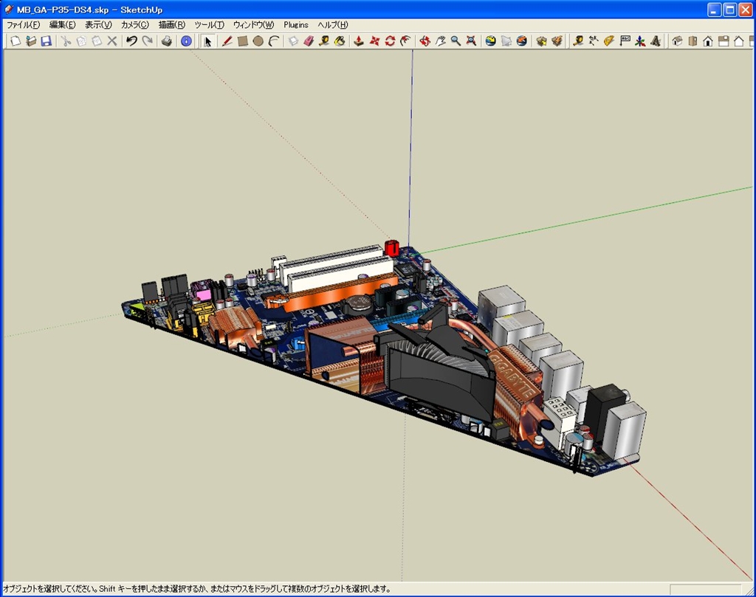Open the カメラ(C) menu
756x597 pixels.
coord(134,25)
